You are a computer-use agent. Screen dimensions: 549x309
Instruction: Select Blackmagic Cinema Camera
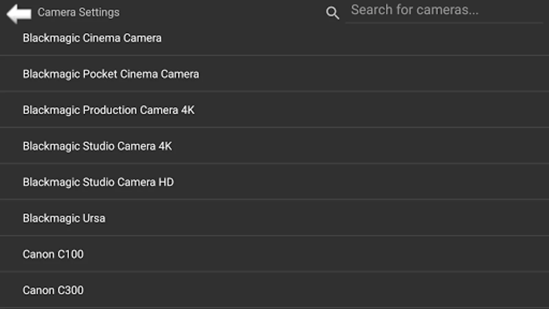coord(92,38)
